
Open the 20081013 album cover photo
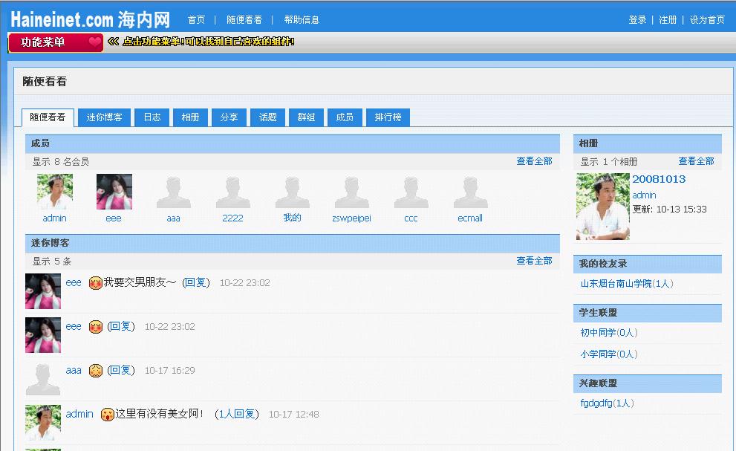603,207
